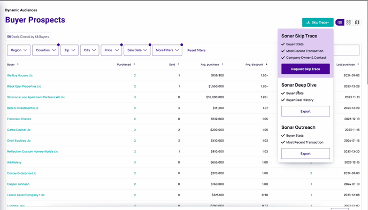This screenshot has width=368, height=210.
Task: Open Beta 6 Investments Llc buyer
Action: coord(22,108)
